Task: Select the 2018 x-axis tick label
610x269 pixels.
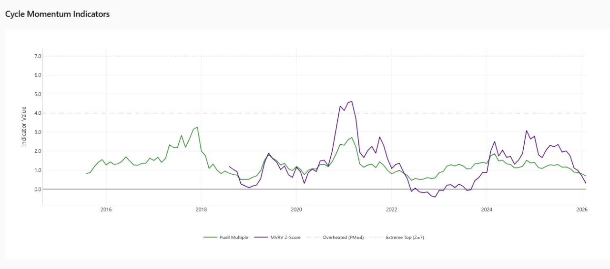Action: click(201, 209)
